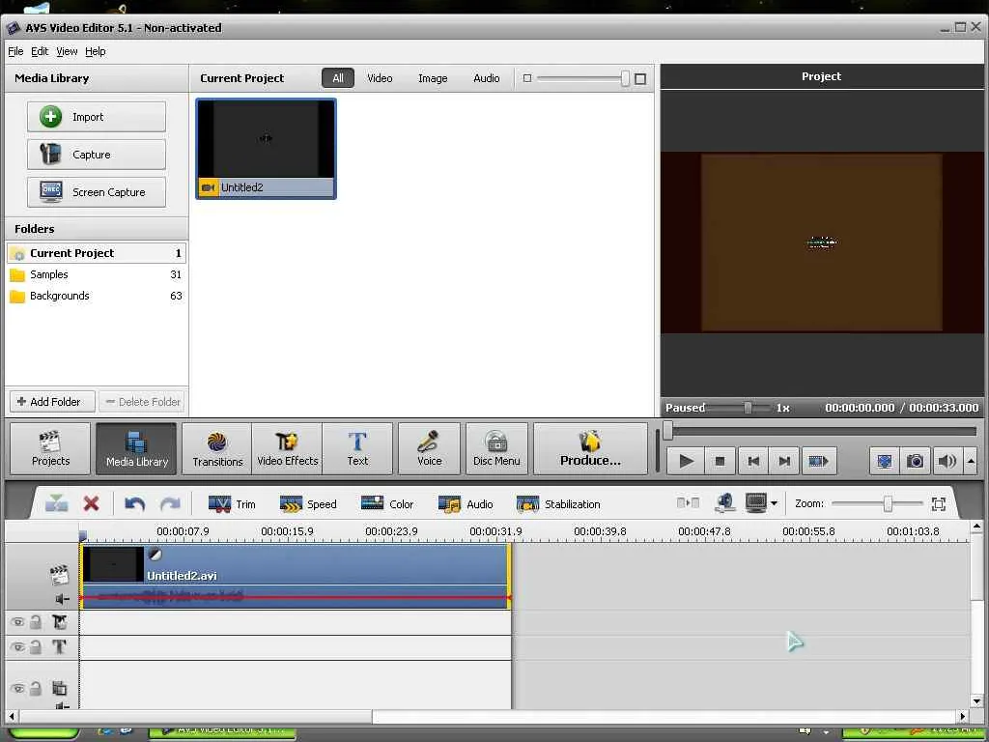Open the Capture tool with camcorder icon

[x=97, y=155]
